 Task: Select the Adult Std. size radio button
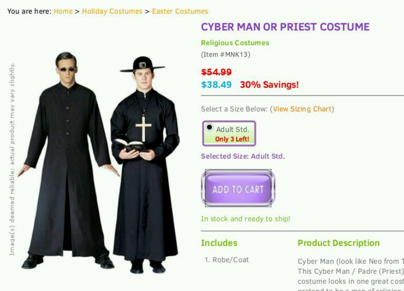(x=209, y=127)
